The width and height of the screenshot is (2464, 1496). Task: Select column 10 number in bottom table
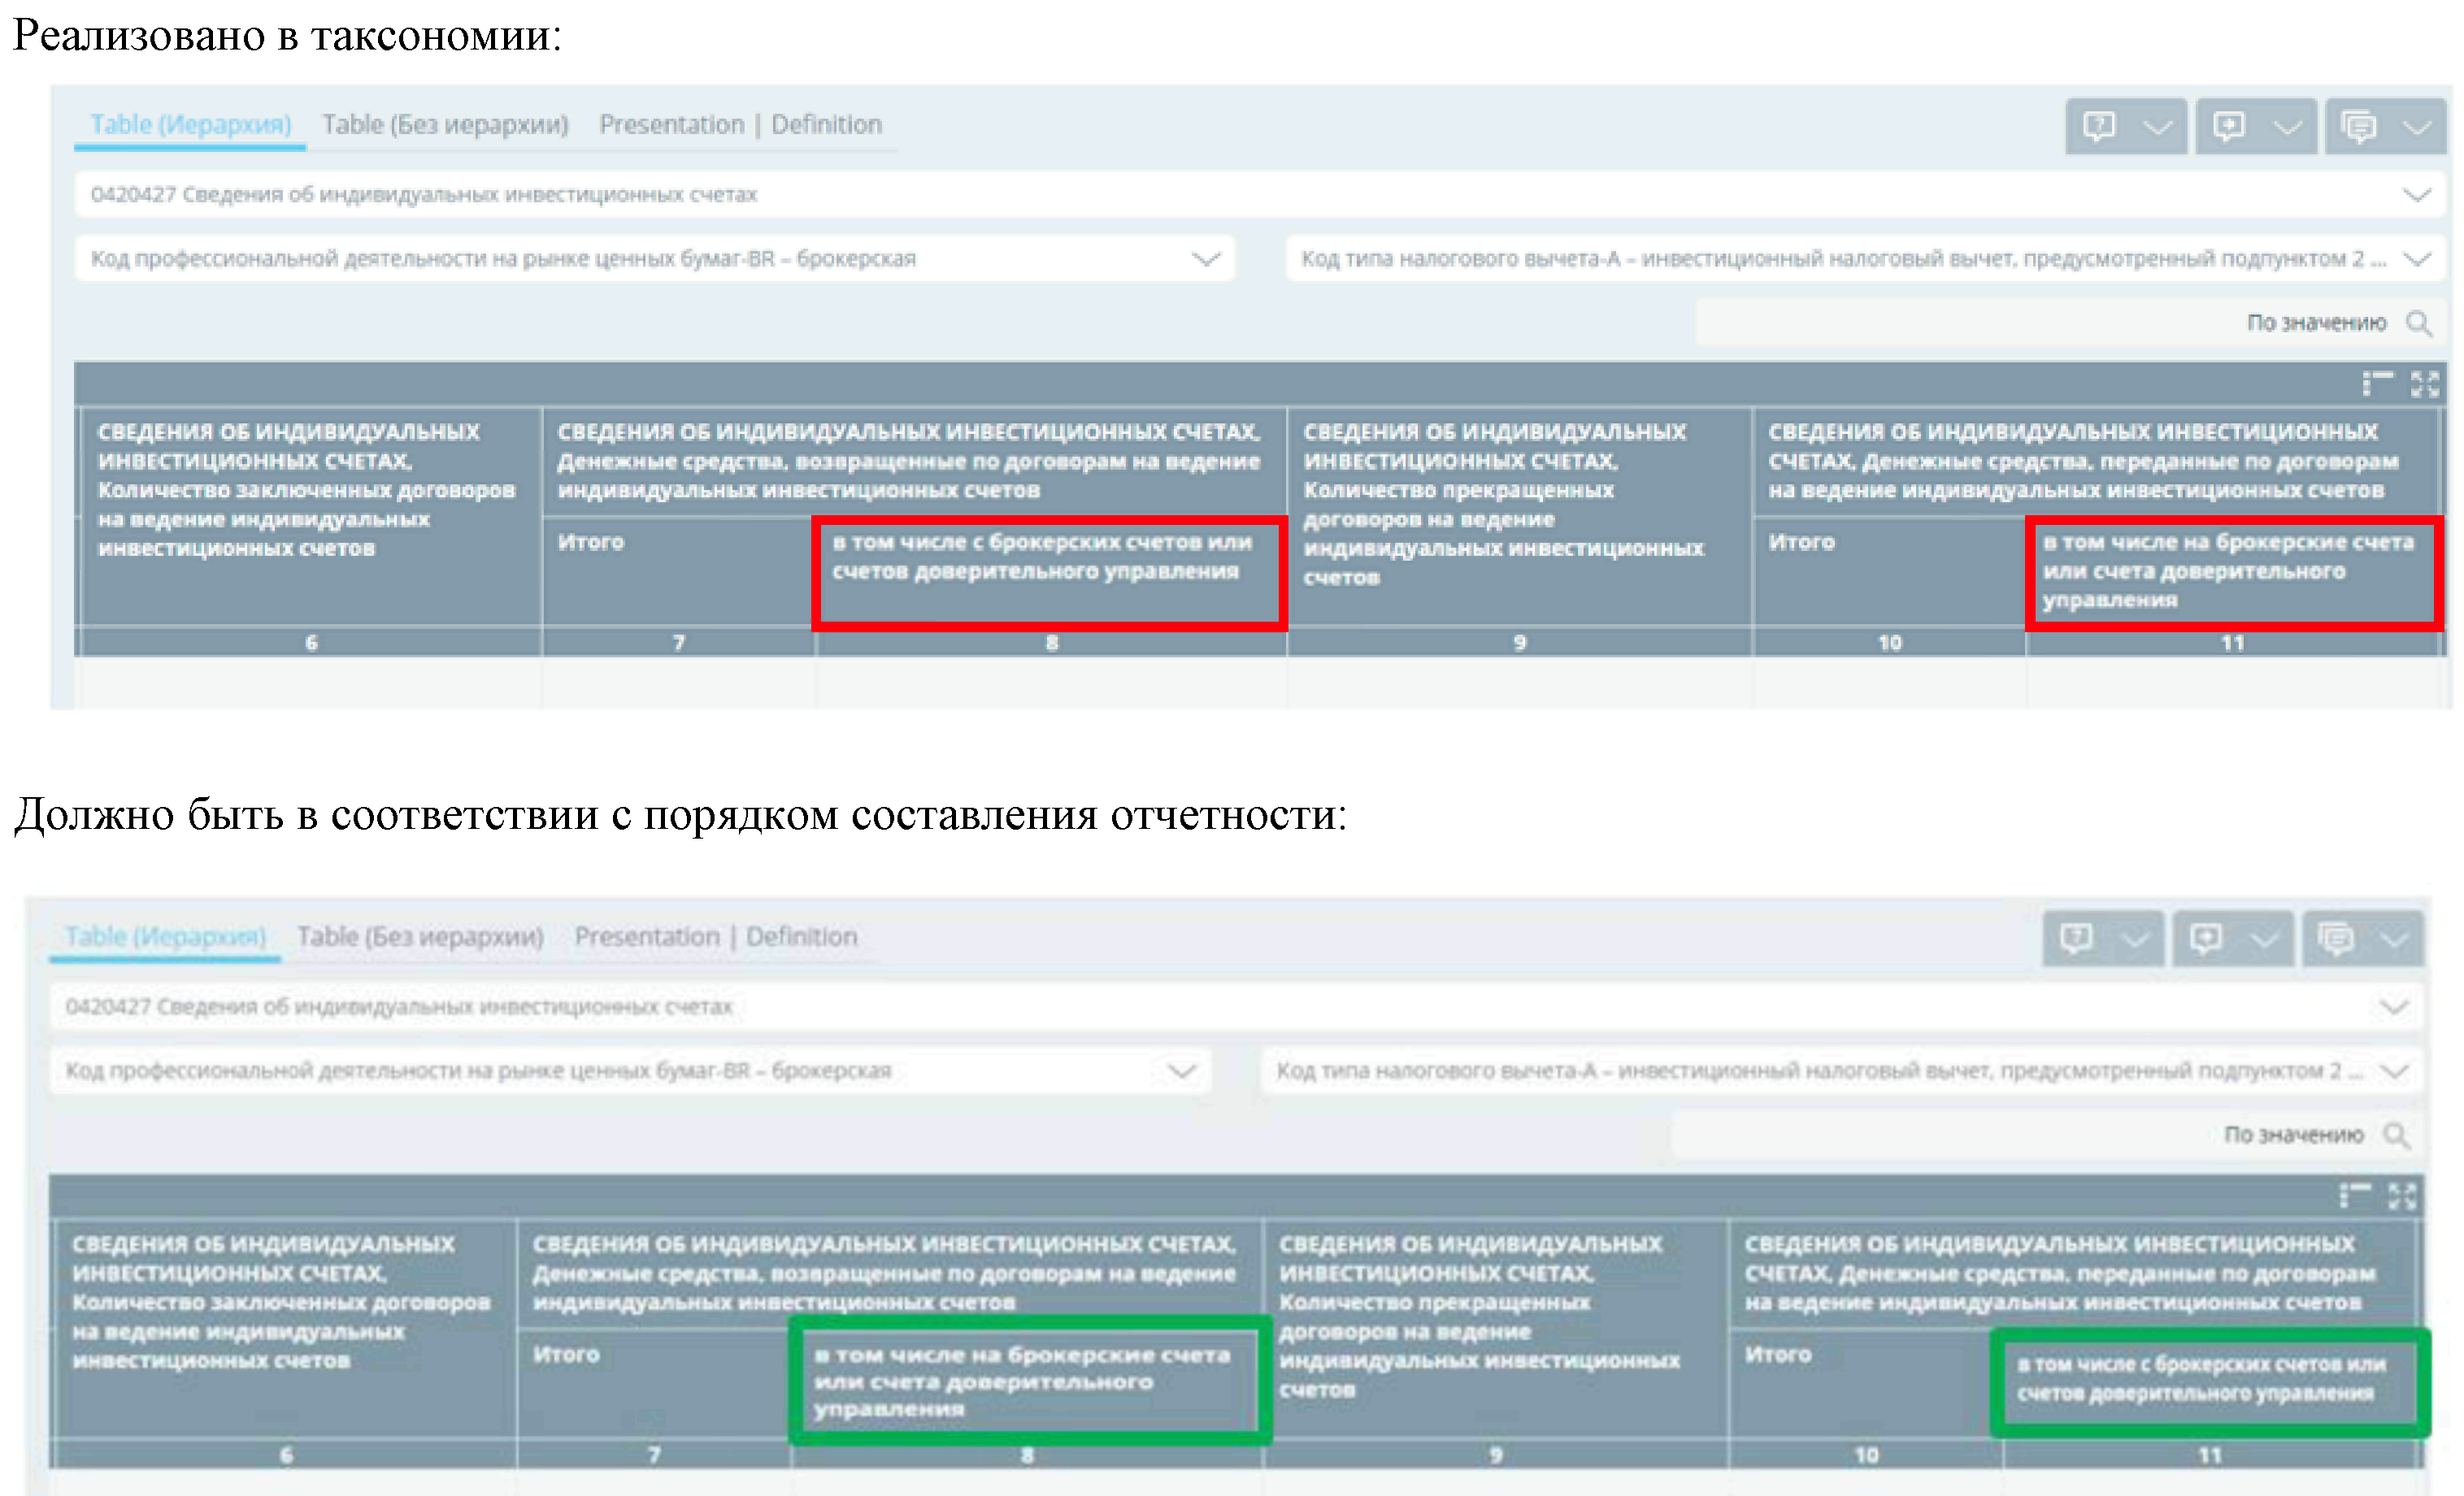click(x=1867, y=1455)
